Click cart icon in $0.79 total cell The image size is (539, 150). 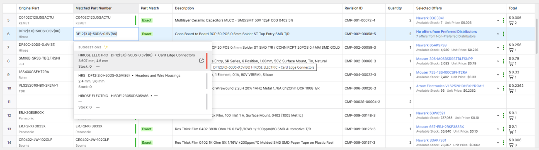coord(511,64)
